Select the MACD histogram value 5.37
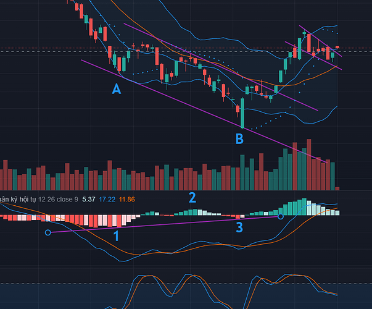Viewport: 372px width, 309px height. point(89,199)
